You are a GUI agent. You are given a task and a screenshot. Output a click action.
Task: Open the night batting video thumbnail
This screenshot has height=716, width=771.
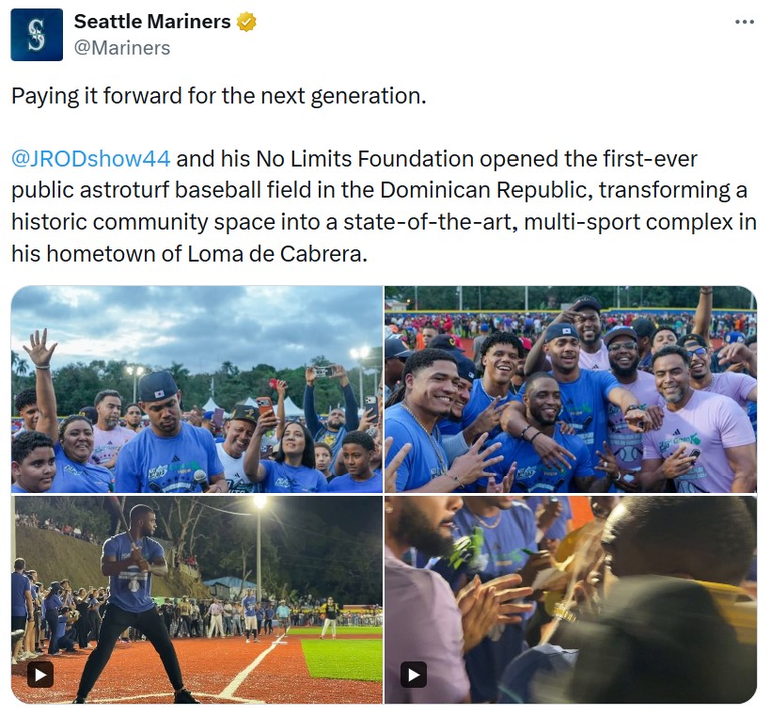[x=197, y=599]
